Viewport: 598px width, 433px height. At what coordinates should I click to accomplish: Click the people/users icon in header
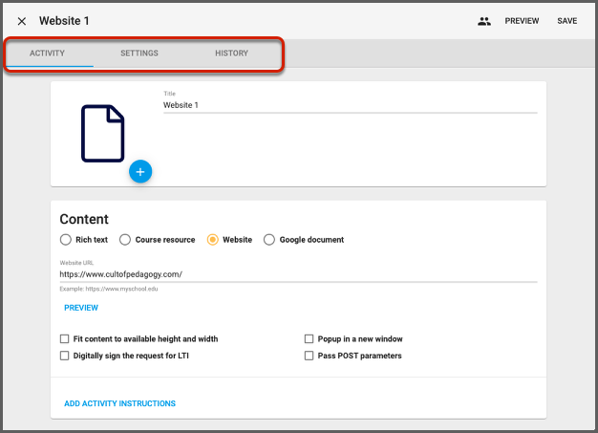[484, 21]
